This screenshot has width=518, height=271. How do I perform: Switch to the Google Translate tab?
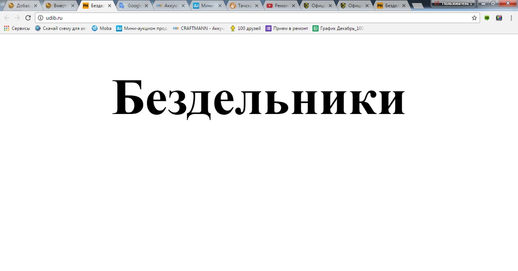pyautogui.click(x=134, y=6)
